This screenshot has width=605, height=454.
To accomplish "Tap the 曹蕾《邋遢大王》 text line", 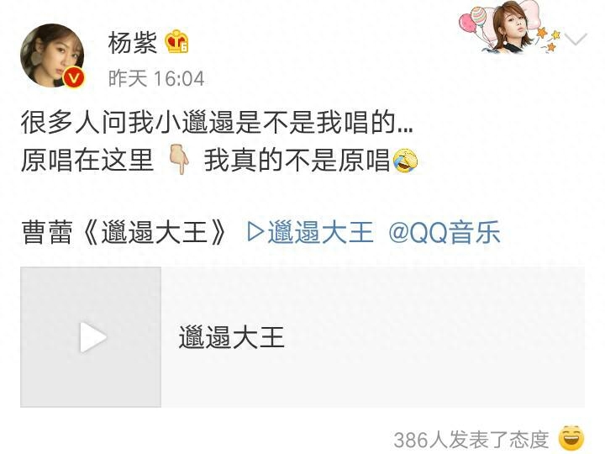I will pos(124,233).
